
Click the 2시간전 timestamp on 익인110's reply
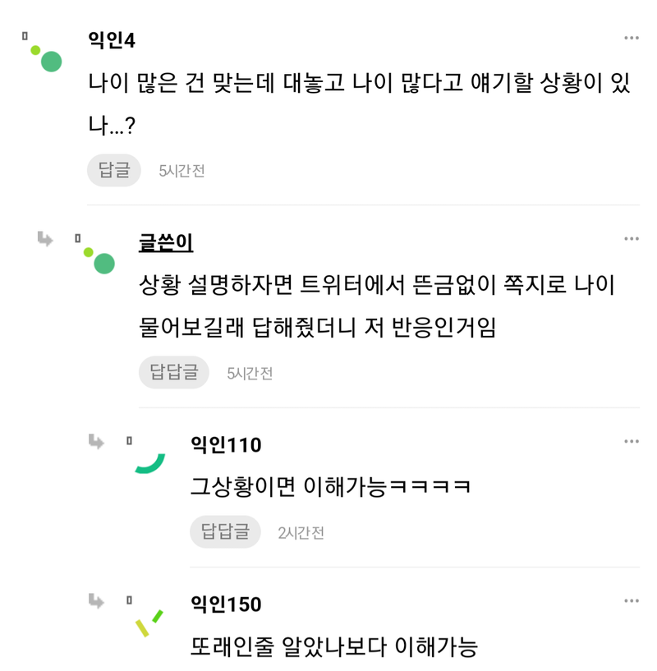(301, 532)
